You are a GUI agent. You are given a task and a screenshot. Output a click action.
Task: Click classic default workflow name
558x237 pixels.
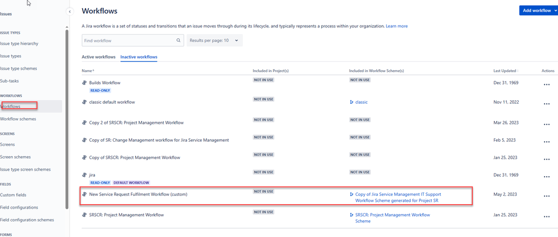[x=112, y=103]
